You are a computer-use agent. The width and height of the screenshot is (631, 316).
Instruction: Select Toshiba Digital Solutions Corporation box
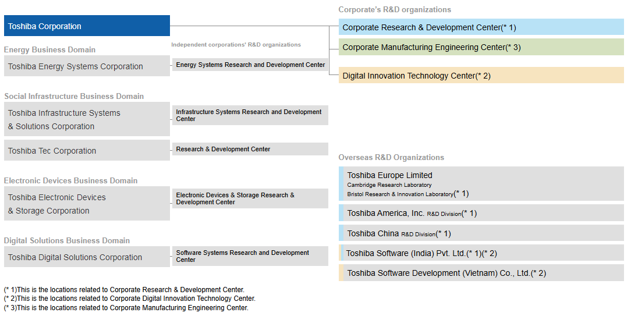pyautogui.click(x=87, y=257)
